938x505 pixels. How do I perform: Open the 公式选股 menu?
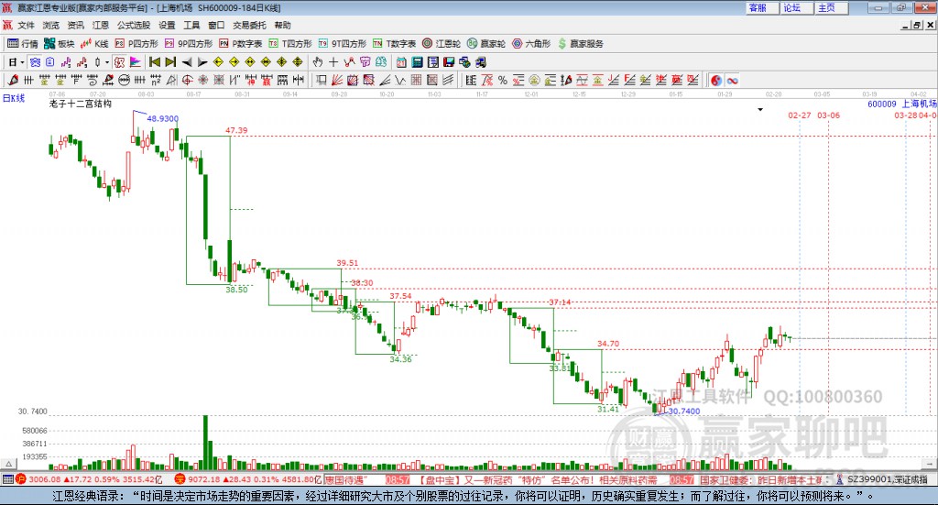(x=134, y=25)
